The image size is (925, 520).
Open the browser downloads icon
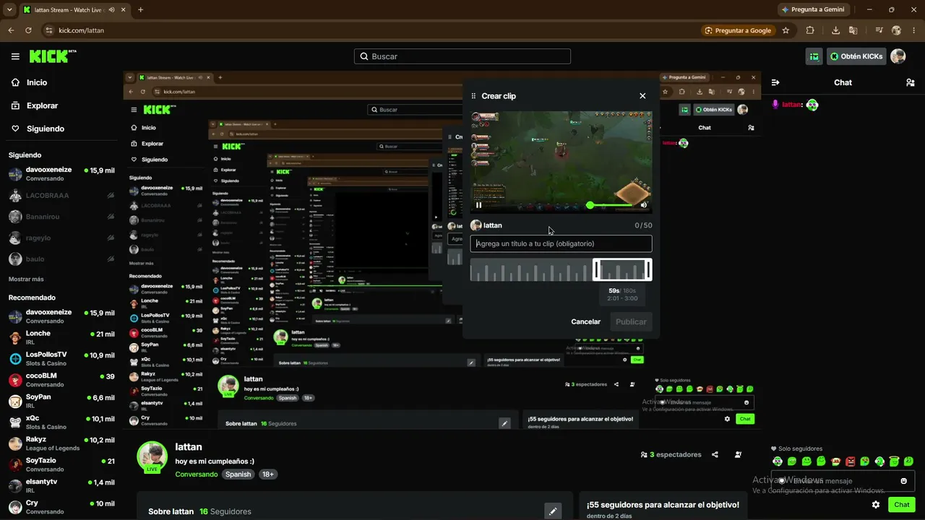(835, 30)
